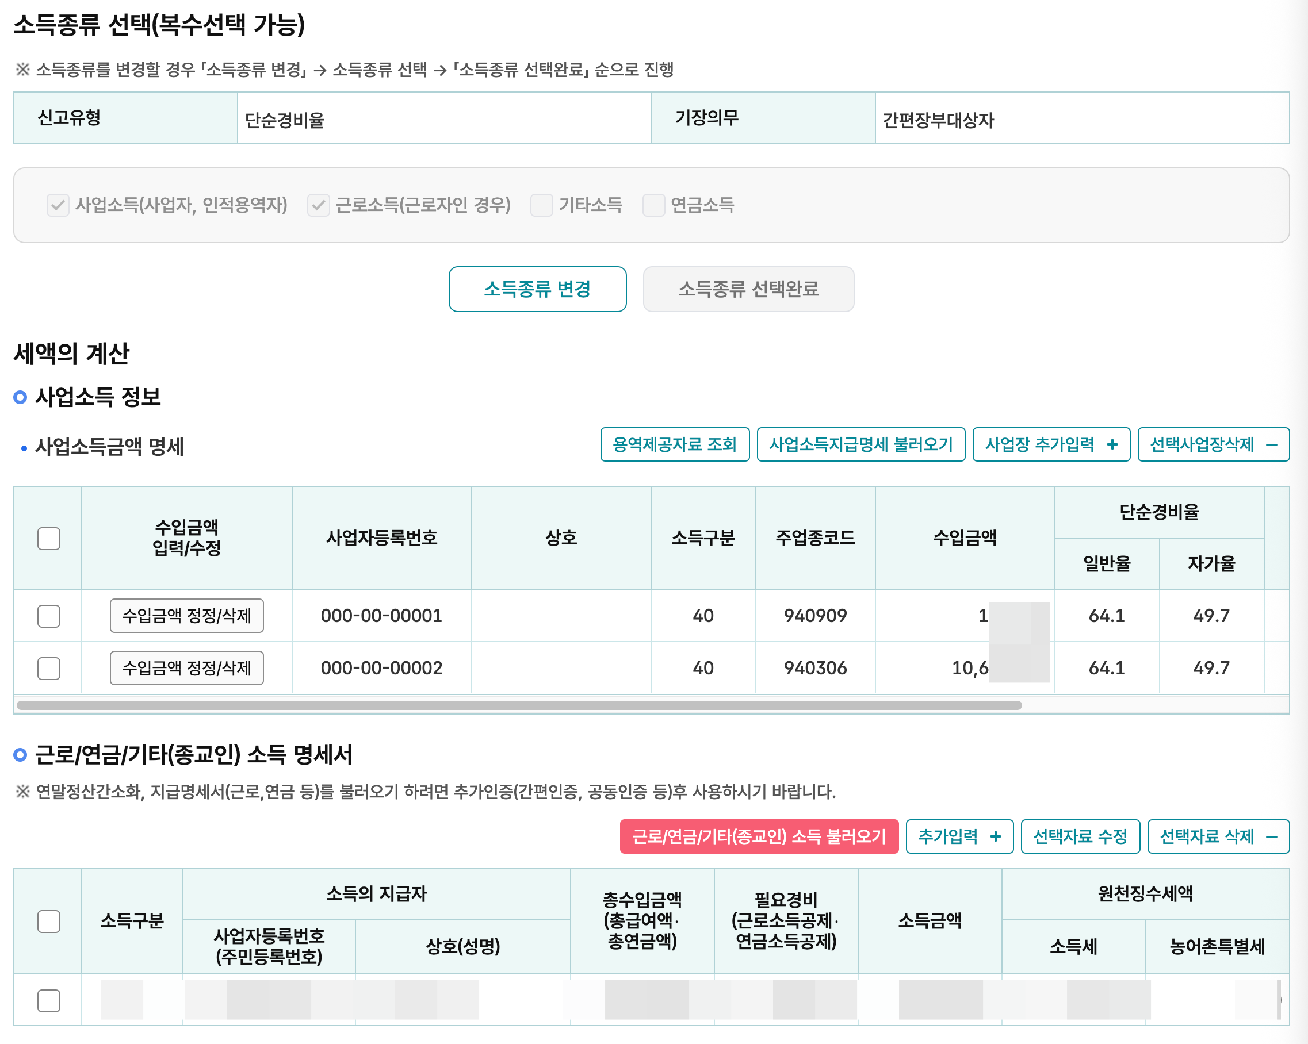This screenshot has height=1044, width=1308.
Task: Click the minus icon on 선택사업장삭제
Action: click(1272, 444)
